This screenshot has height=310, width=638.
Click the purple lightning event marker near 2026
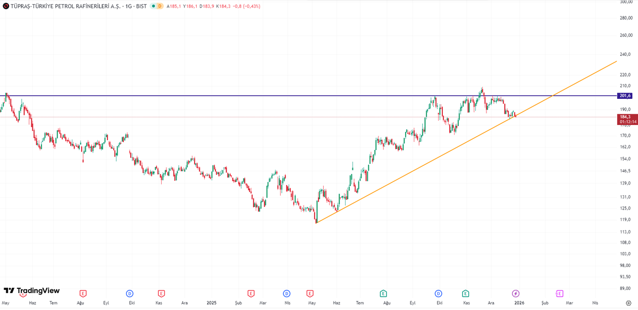(x=515, y=293)
